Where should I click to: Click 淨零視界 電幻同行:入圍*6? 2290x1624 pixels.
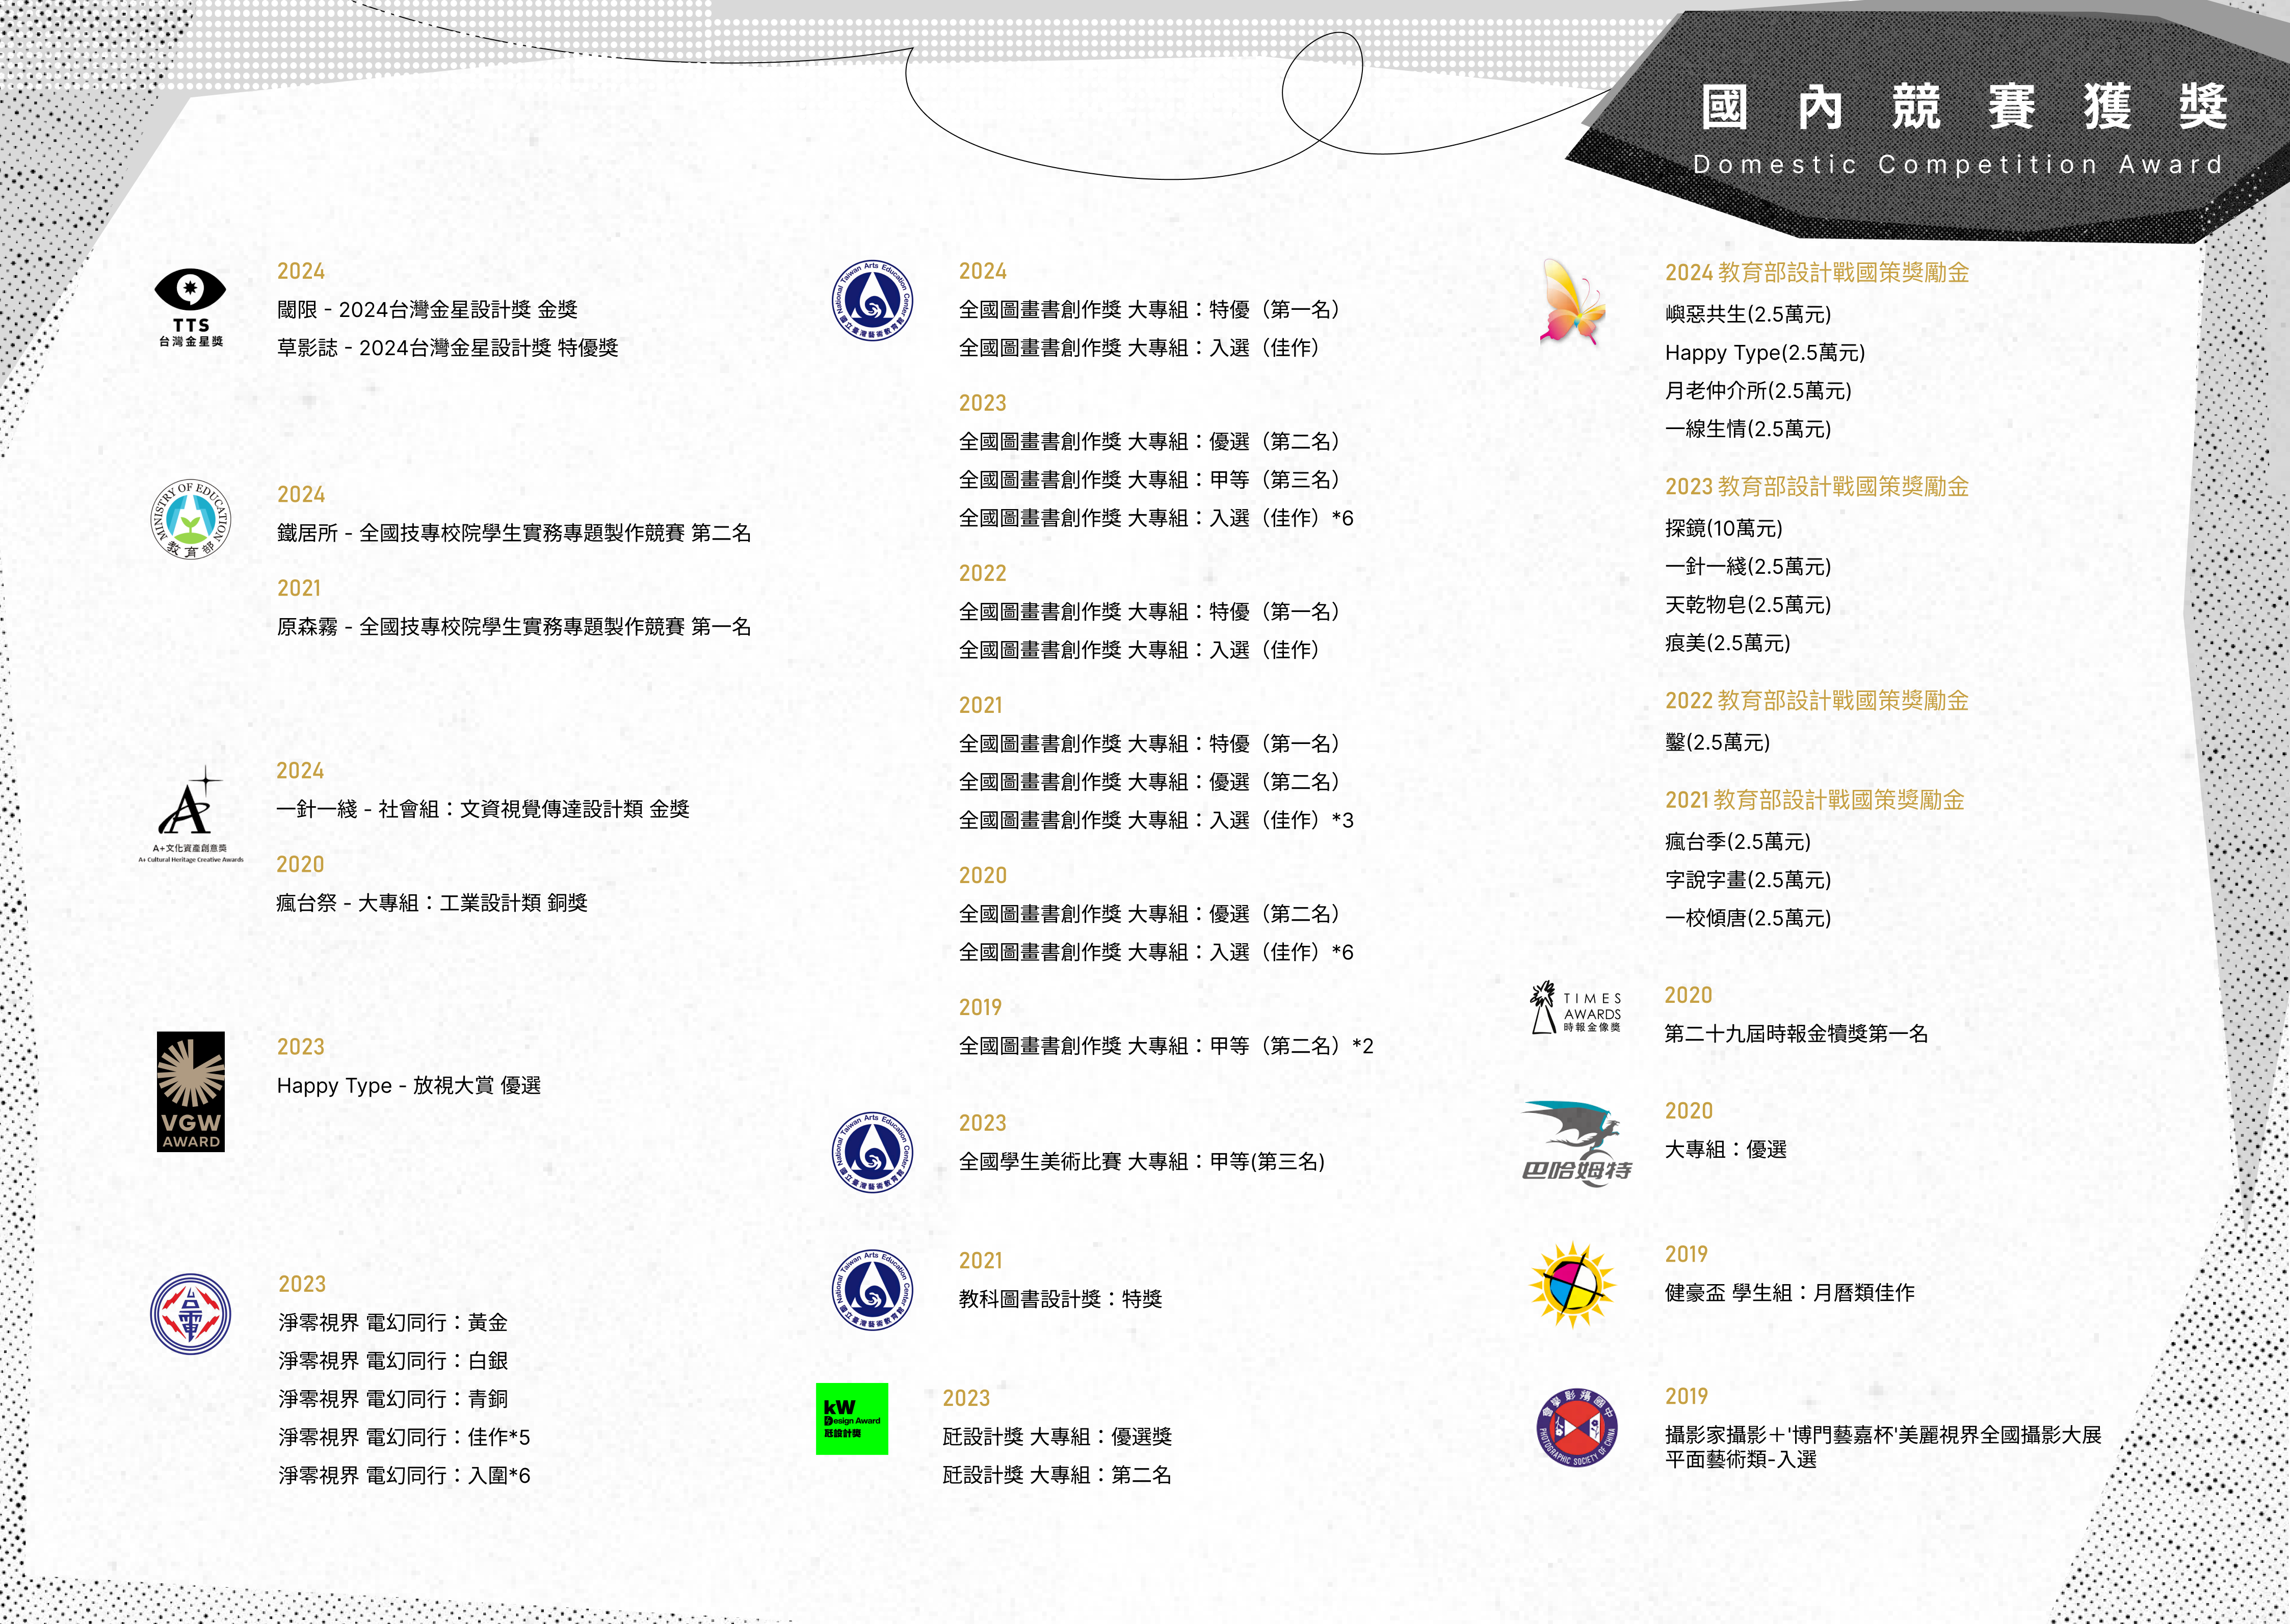pyautogui.click(x=404, y=1475)
